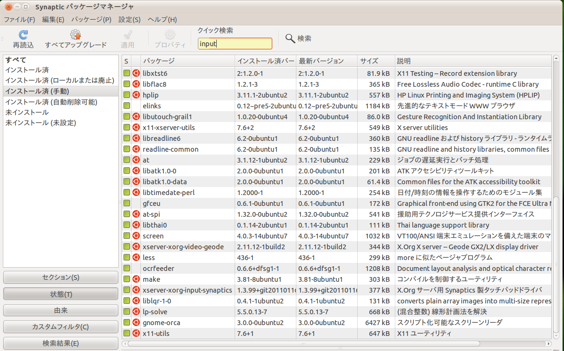Toggle status checkbox for libthai0

(127, 225)
